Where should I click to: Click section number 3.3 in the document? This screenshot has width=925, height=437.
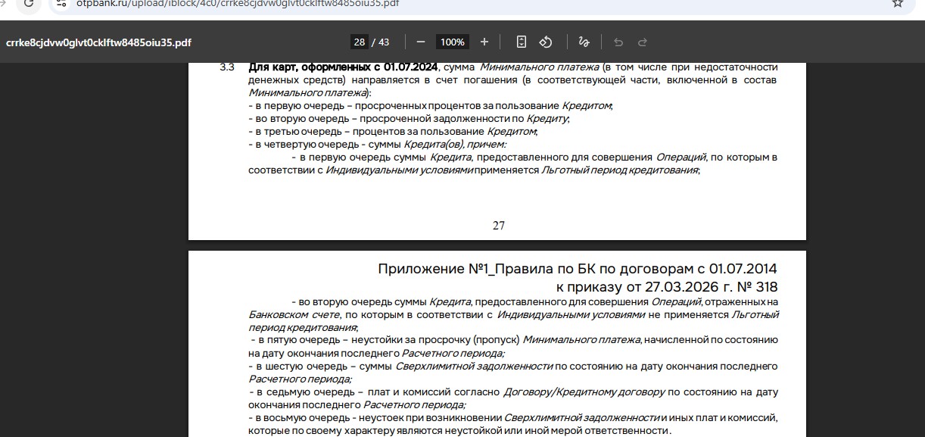(x=227, y=67)
